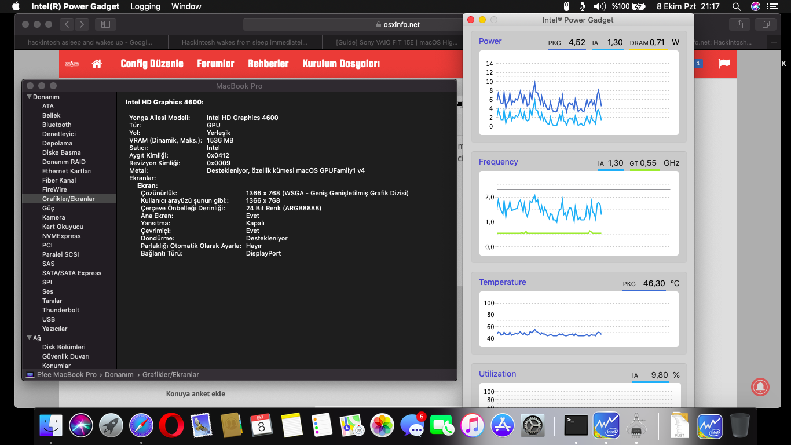Open the Logging menu
Image resolution: width=791 pixels, height=445 pixels.
pos(145,6)
